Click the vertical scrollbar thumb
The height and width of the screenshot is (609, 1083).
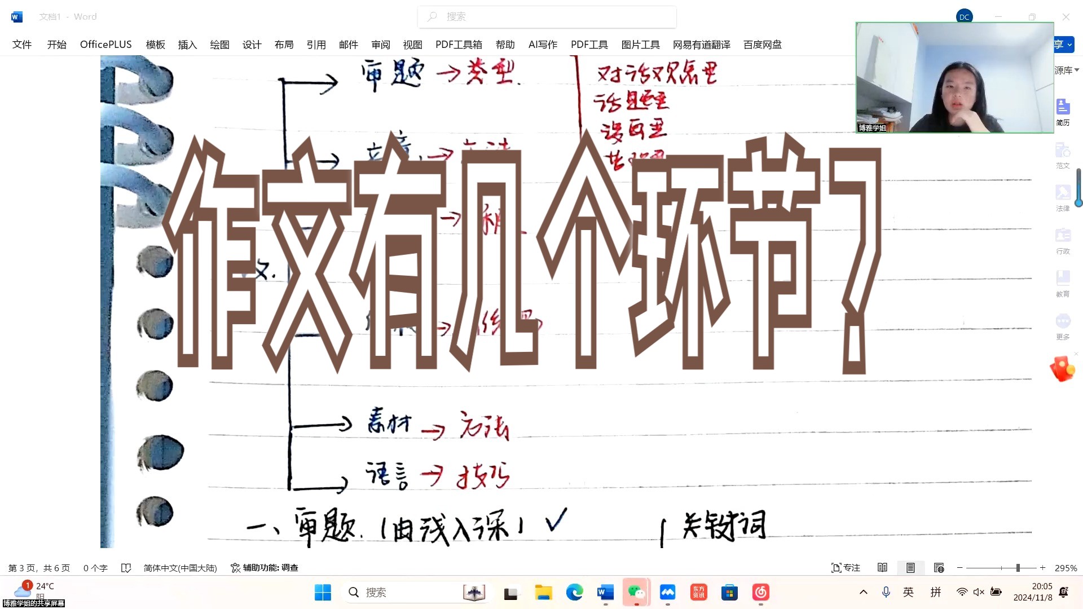click(1078, 188)
